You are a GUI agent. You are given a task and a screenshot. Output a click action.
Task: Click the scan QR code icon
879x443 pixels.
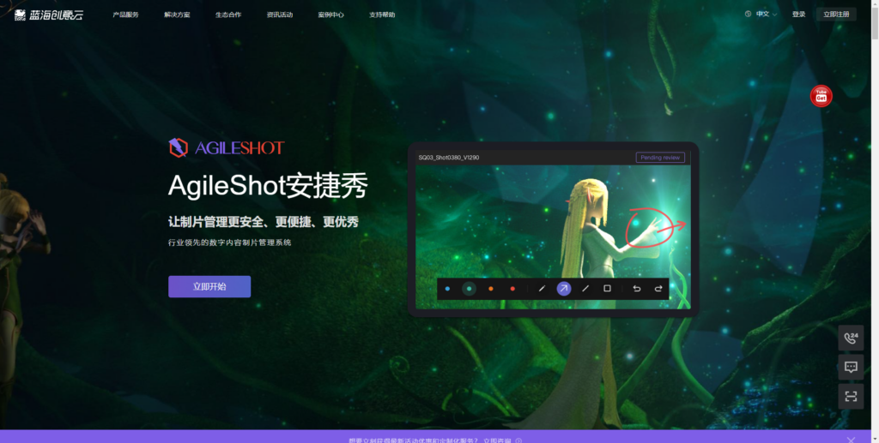[x=851, y=396]
